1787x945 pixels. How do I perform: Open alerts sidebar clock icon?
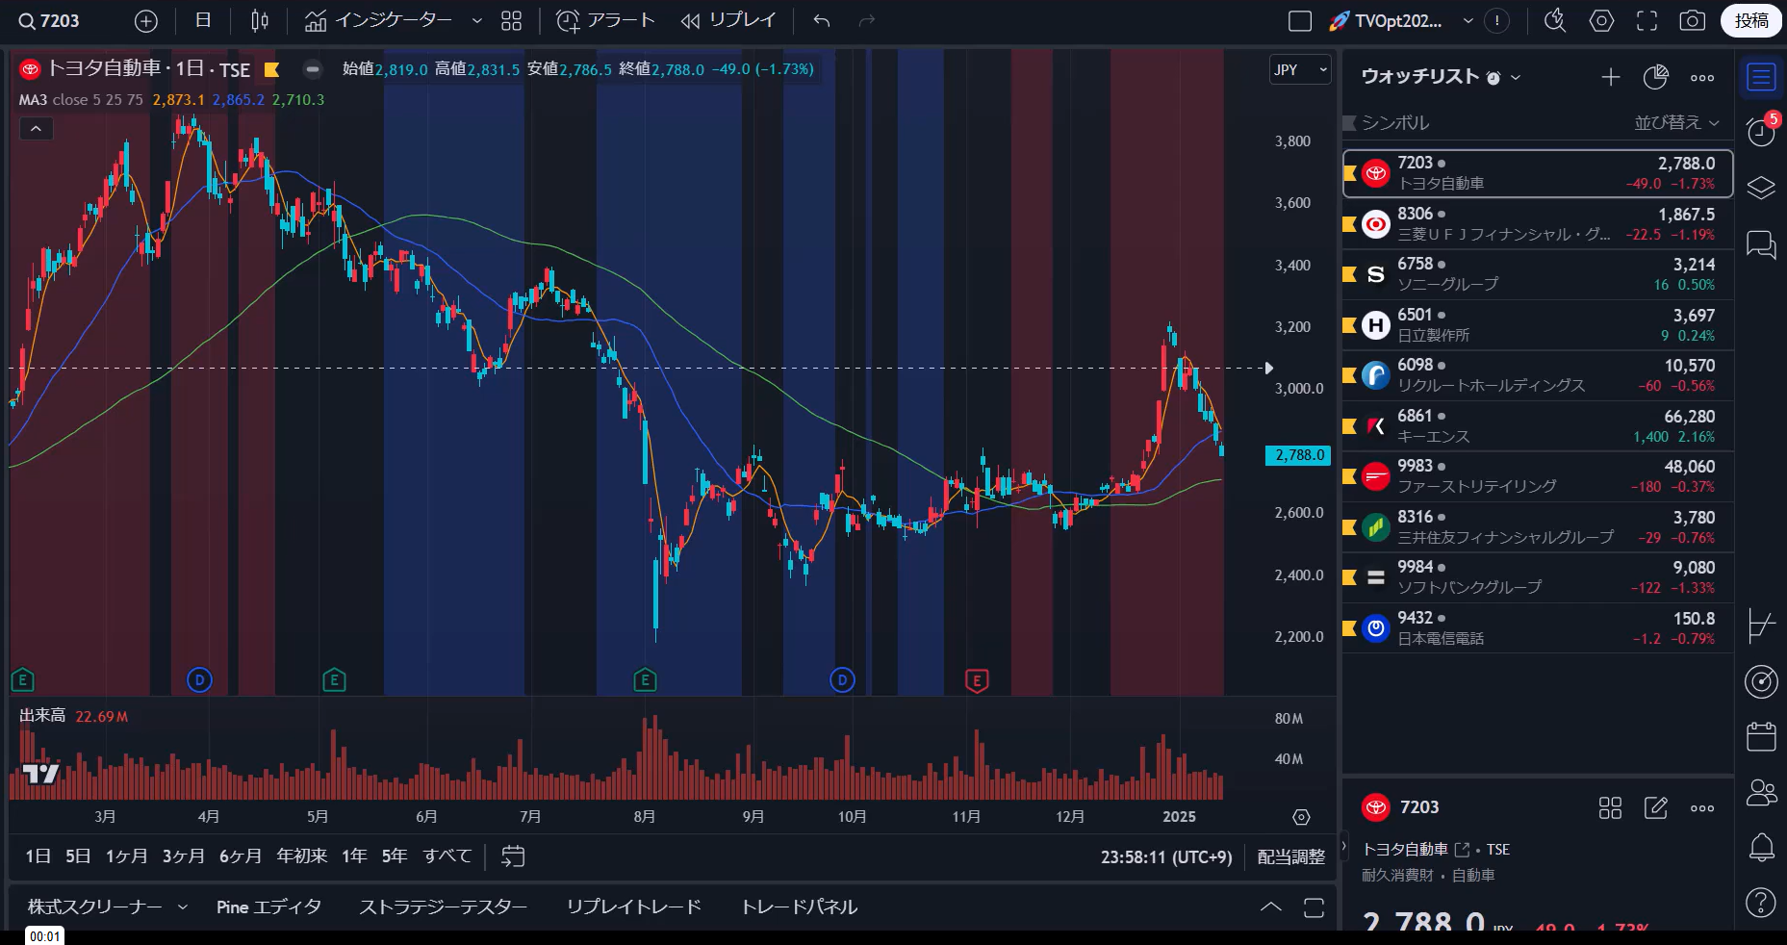tap(1761, 132)
